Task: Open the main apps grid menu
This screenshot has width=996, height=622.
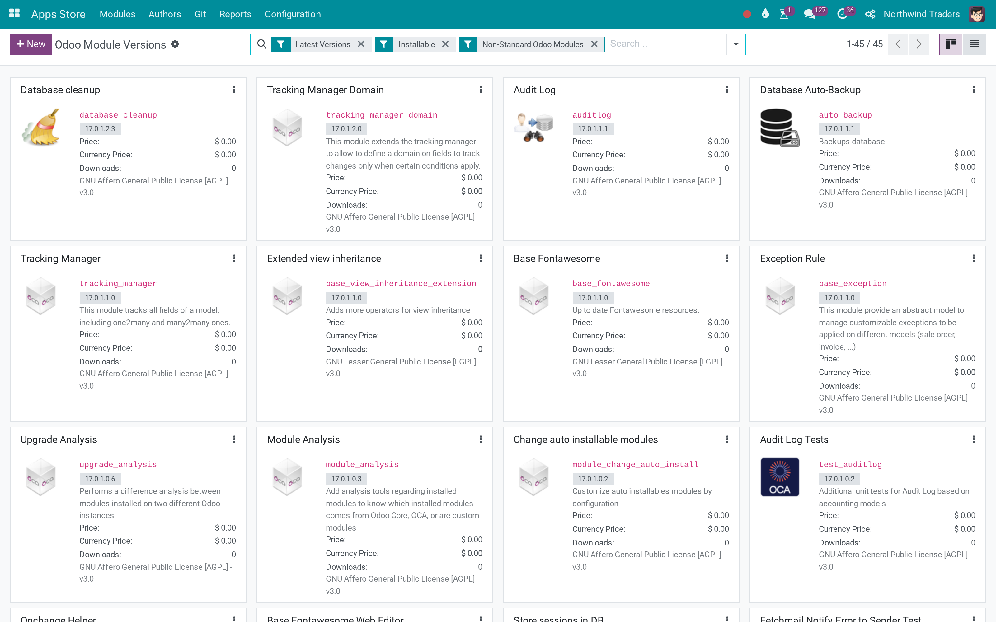Action: (x=14, y=14)
